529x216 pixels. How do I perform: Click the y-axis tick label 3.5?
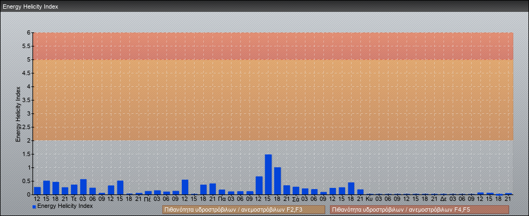tap(27, 100)
